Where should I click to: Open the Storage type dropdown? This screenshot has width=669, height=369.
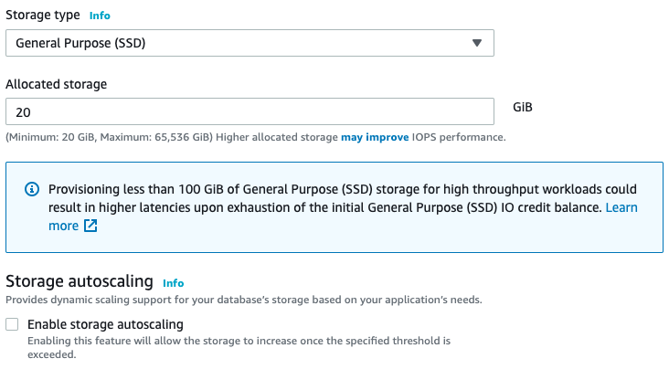pyautogui.click(x=250, y=43)
